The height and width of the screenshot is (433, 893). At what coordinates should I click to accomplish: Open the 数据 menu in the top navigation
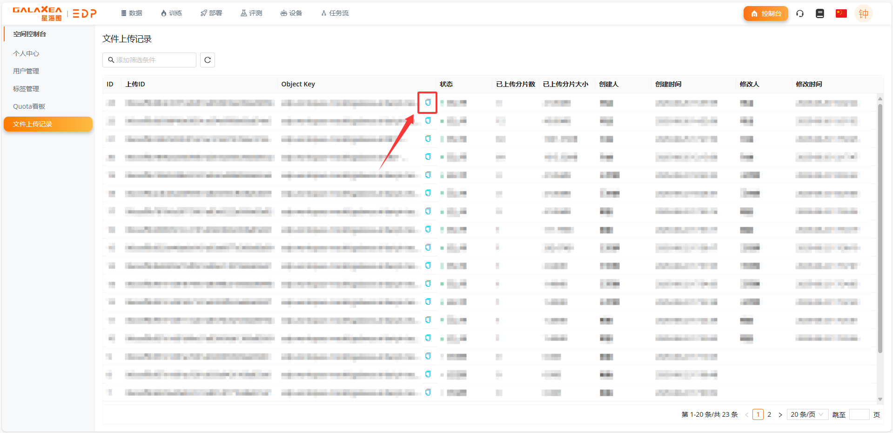point(132,13)
